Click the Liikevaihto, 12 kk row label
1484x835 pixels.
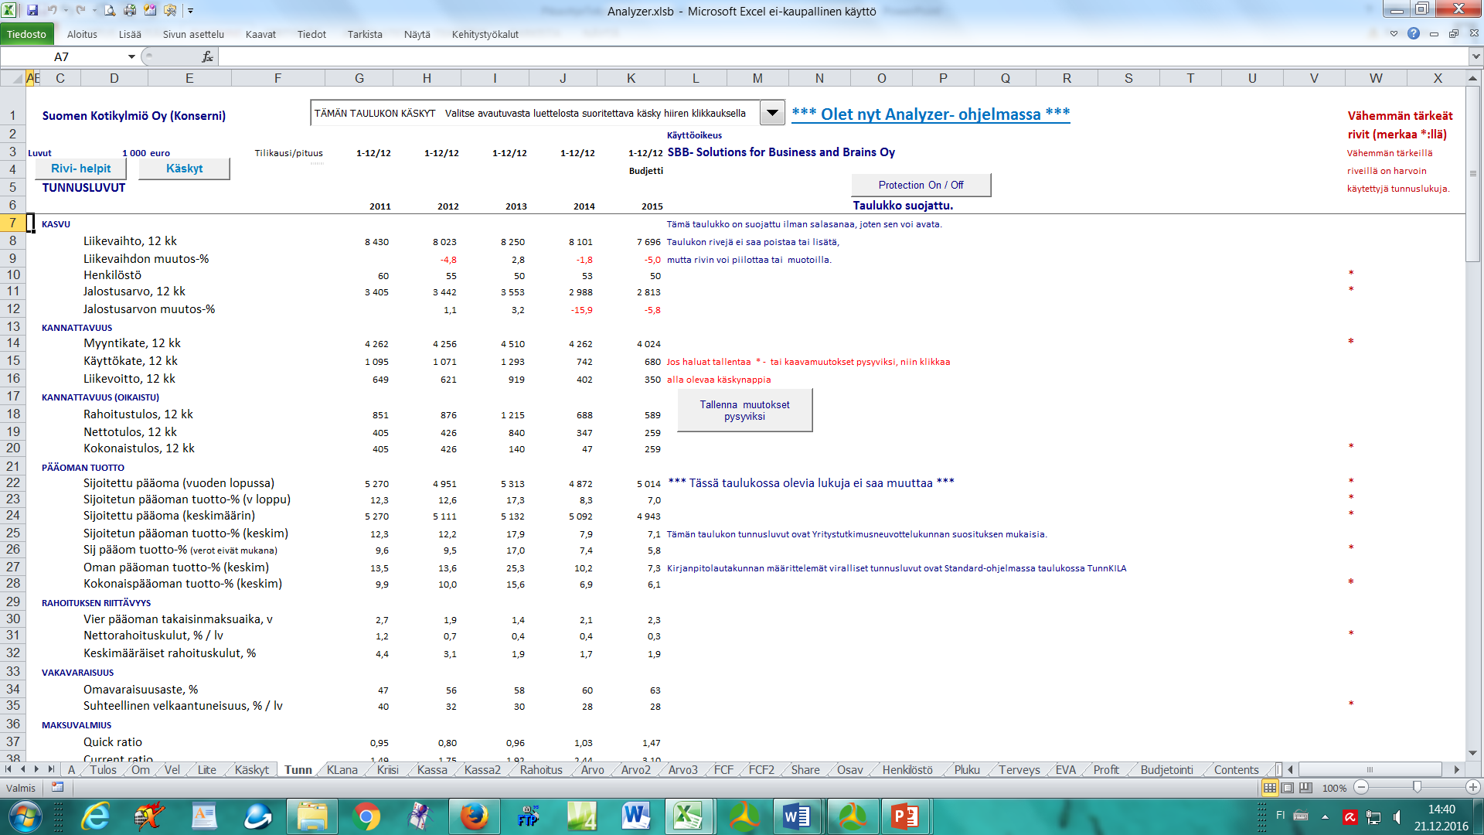coord(130,241)
